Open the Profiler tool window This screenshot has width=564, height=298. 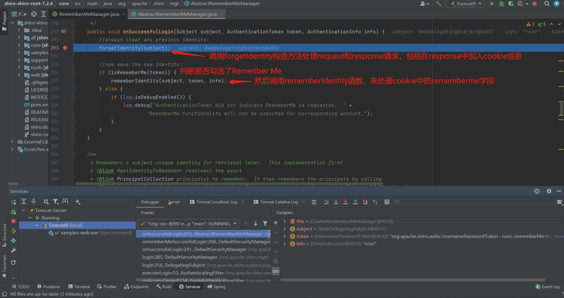(107, 286)
